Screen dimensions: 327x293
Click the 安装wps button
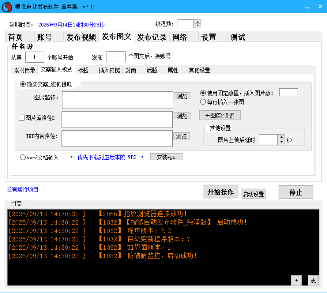pyautogui.click(x=166, y=157)
